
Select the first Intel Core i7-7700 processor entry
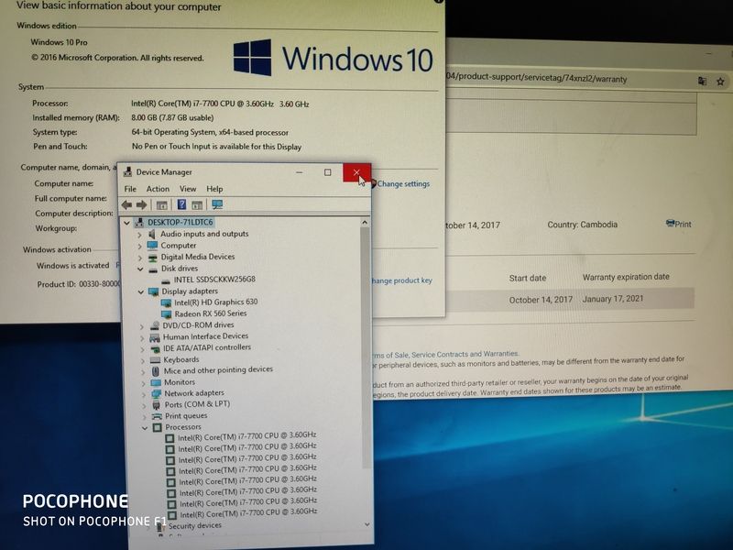[x=246, y=437]
